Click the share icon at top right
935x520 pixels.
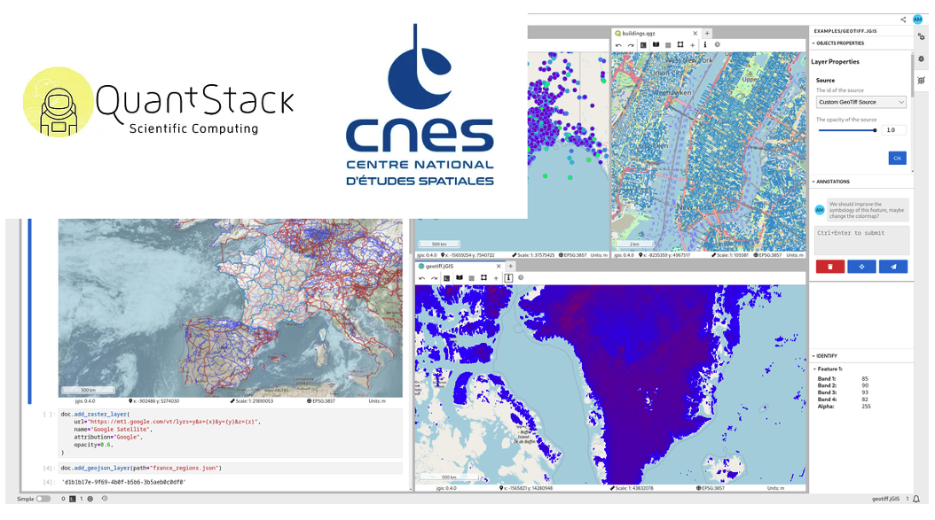(x=903, y=19)
